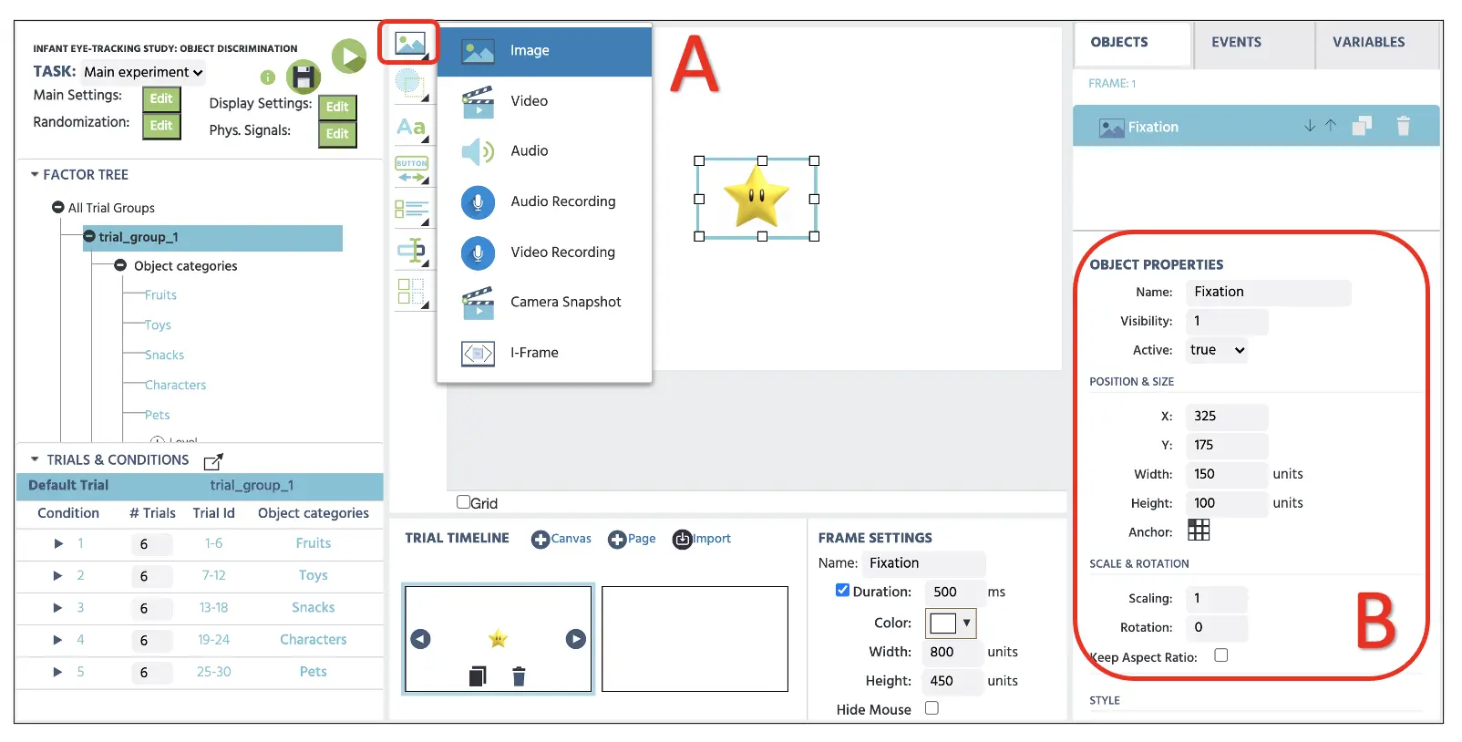Choose I-Frame from the menu
1462x742 pixels.
pos(545,353)
